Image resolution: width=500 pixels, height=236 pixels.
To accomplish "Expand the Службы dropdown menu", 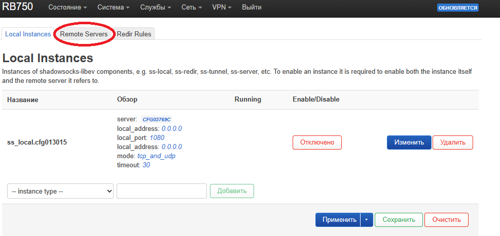I will tap(155, 8).
